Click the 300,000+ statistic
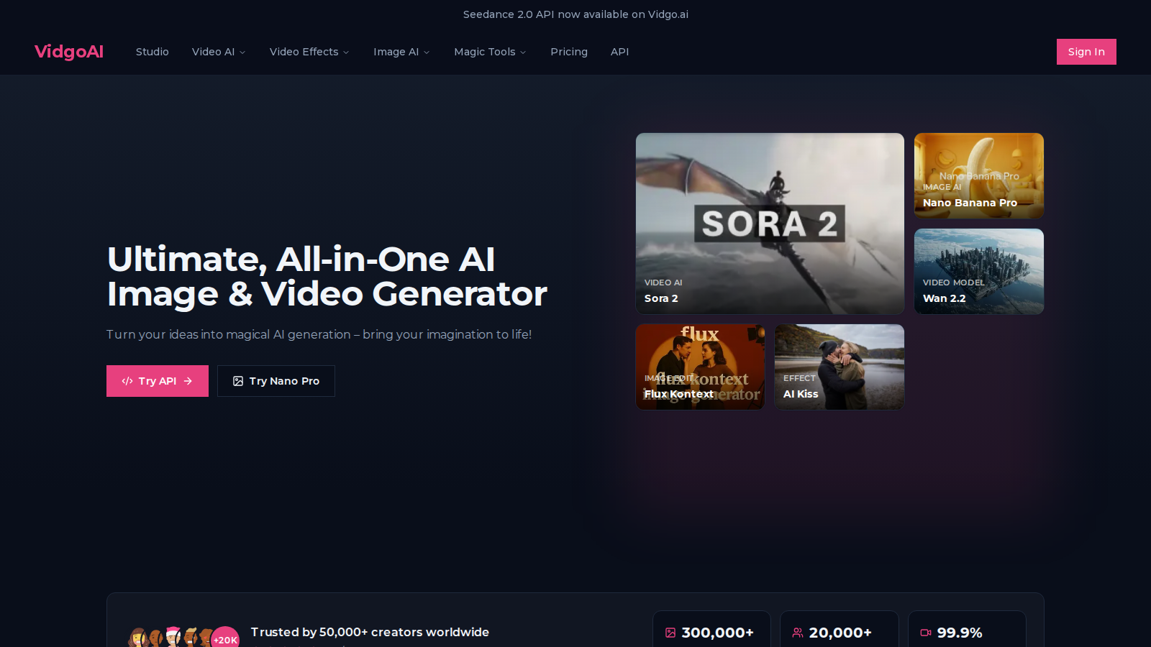The width and height of the screenshot is (1151, 647). pos(717,633)
